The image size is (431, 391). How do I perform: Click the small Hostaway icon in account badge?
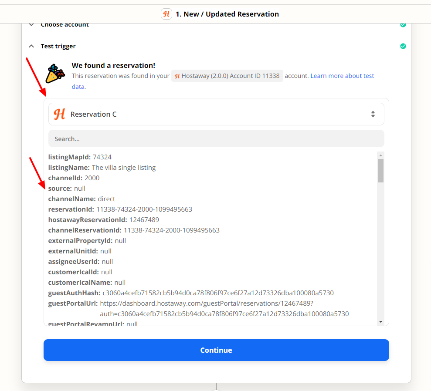coord(177,76)
